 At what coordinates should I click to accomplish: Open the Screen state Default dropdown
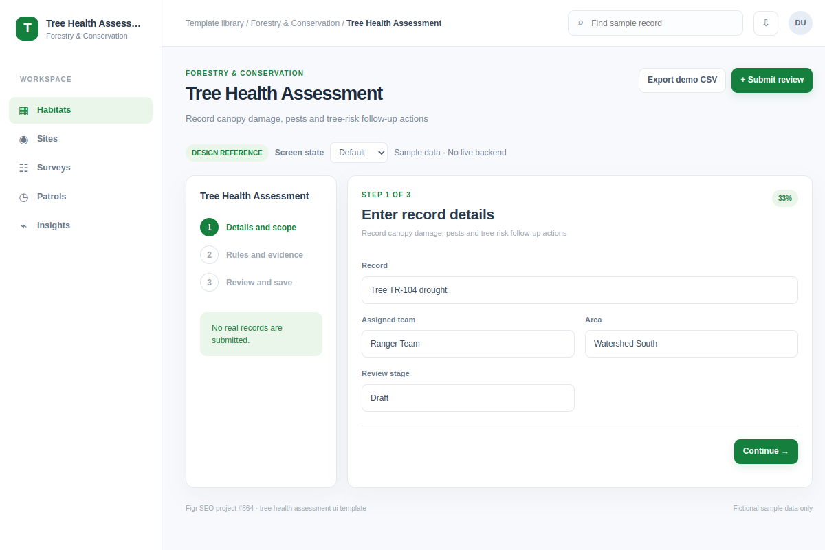click(x=359, y=153)
